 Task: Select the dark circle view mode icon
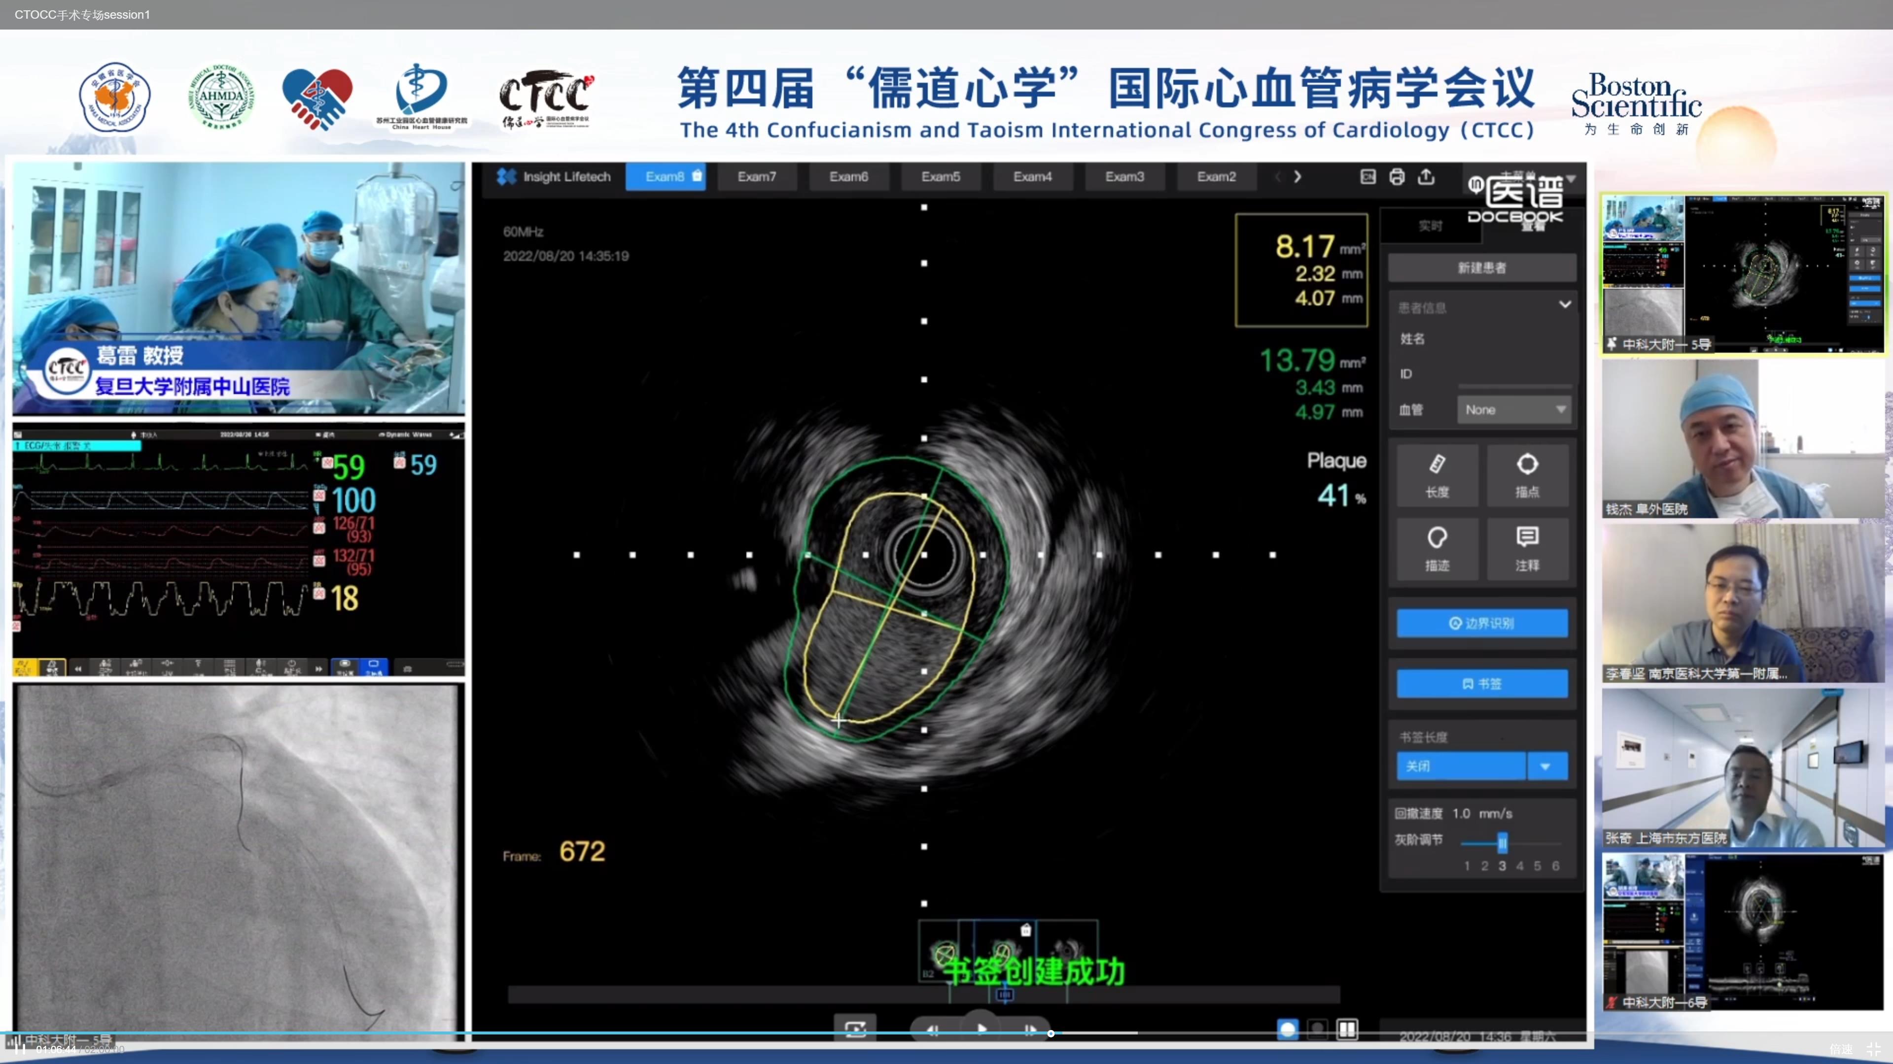1318,1030
